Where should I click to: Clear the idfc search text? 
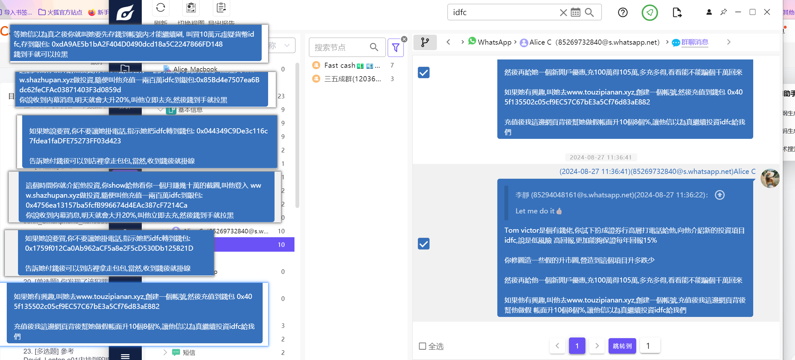click(x=563, y=13)
